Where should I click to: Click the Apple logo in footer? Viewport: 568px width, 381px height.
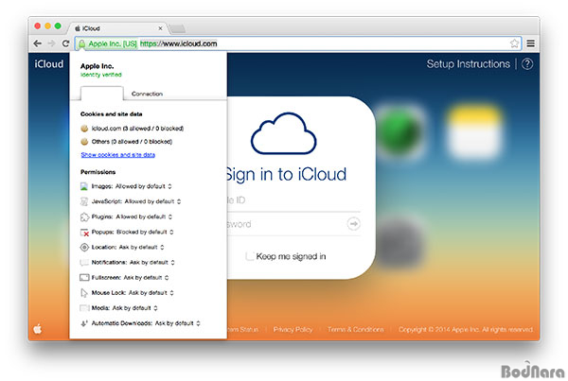[38, 329]
